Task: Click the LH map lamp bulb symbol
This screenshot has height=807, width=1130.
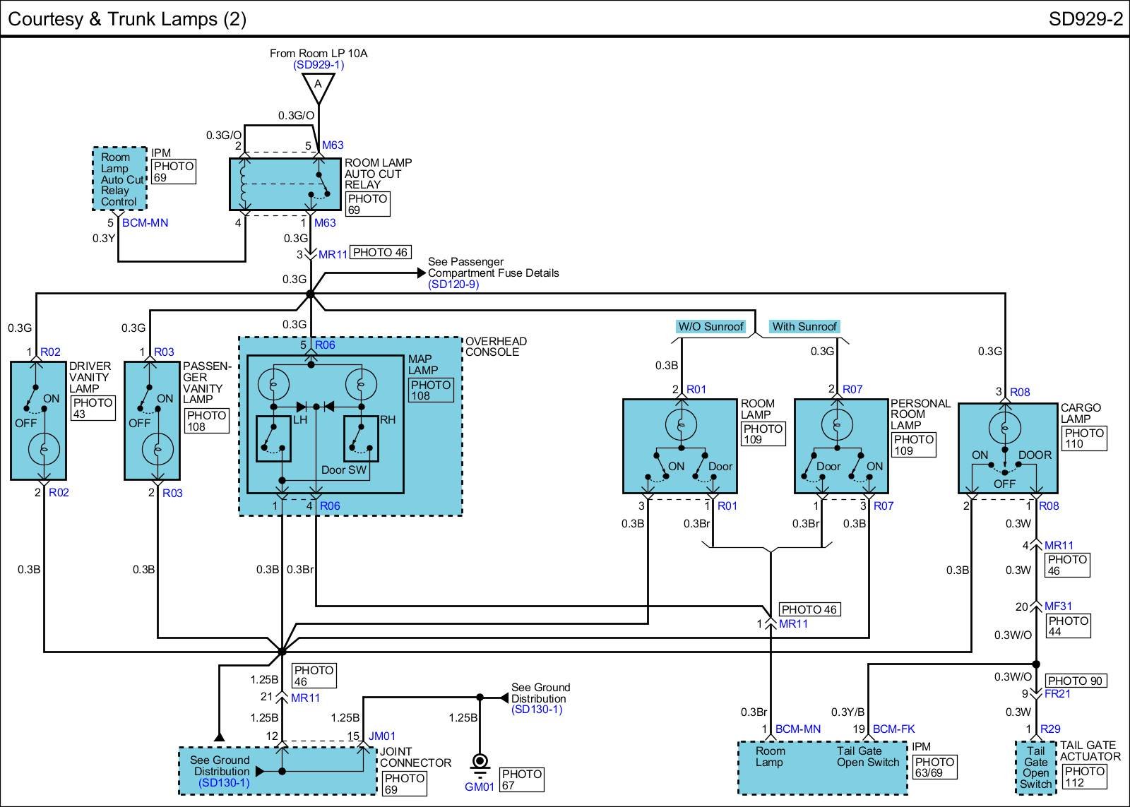Action: 273,385
